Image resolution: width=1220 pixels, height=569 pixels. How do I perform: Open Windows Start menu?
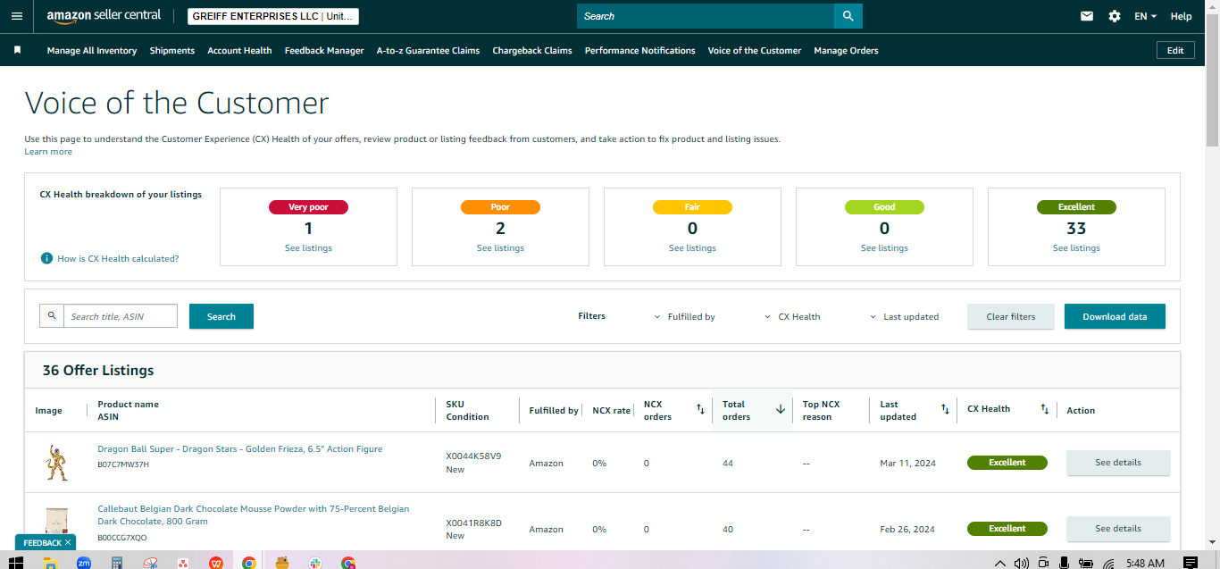point(16,563)
